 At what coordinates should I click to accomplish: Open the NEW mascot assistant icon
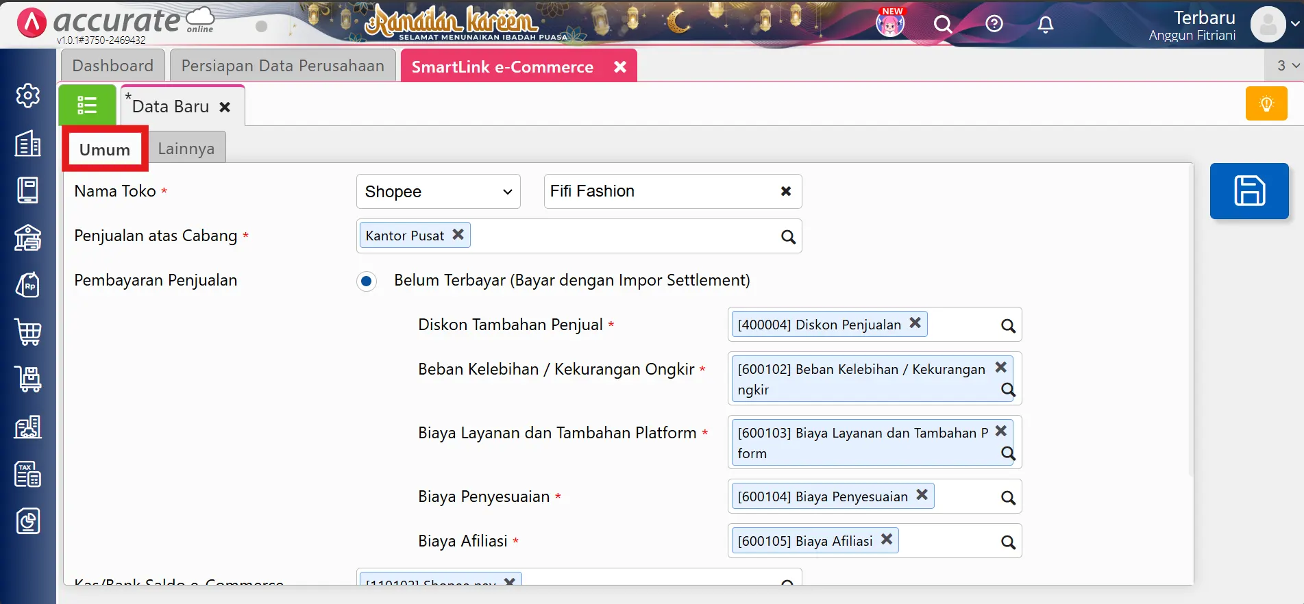tap(891, 23)
